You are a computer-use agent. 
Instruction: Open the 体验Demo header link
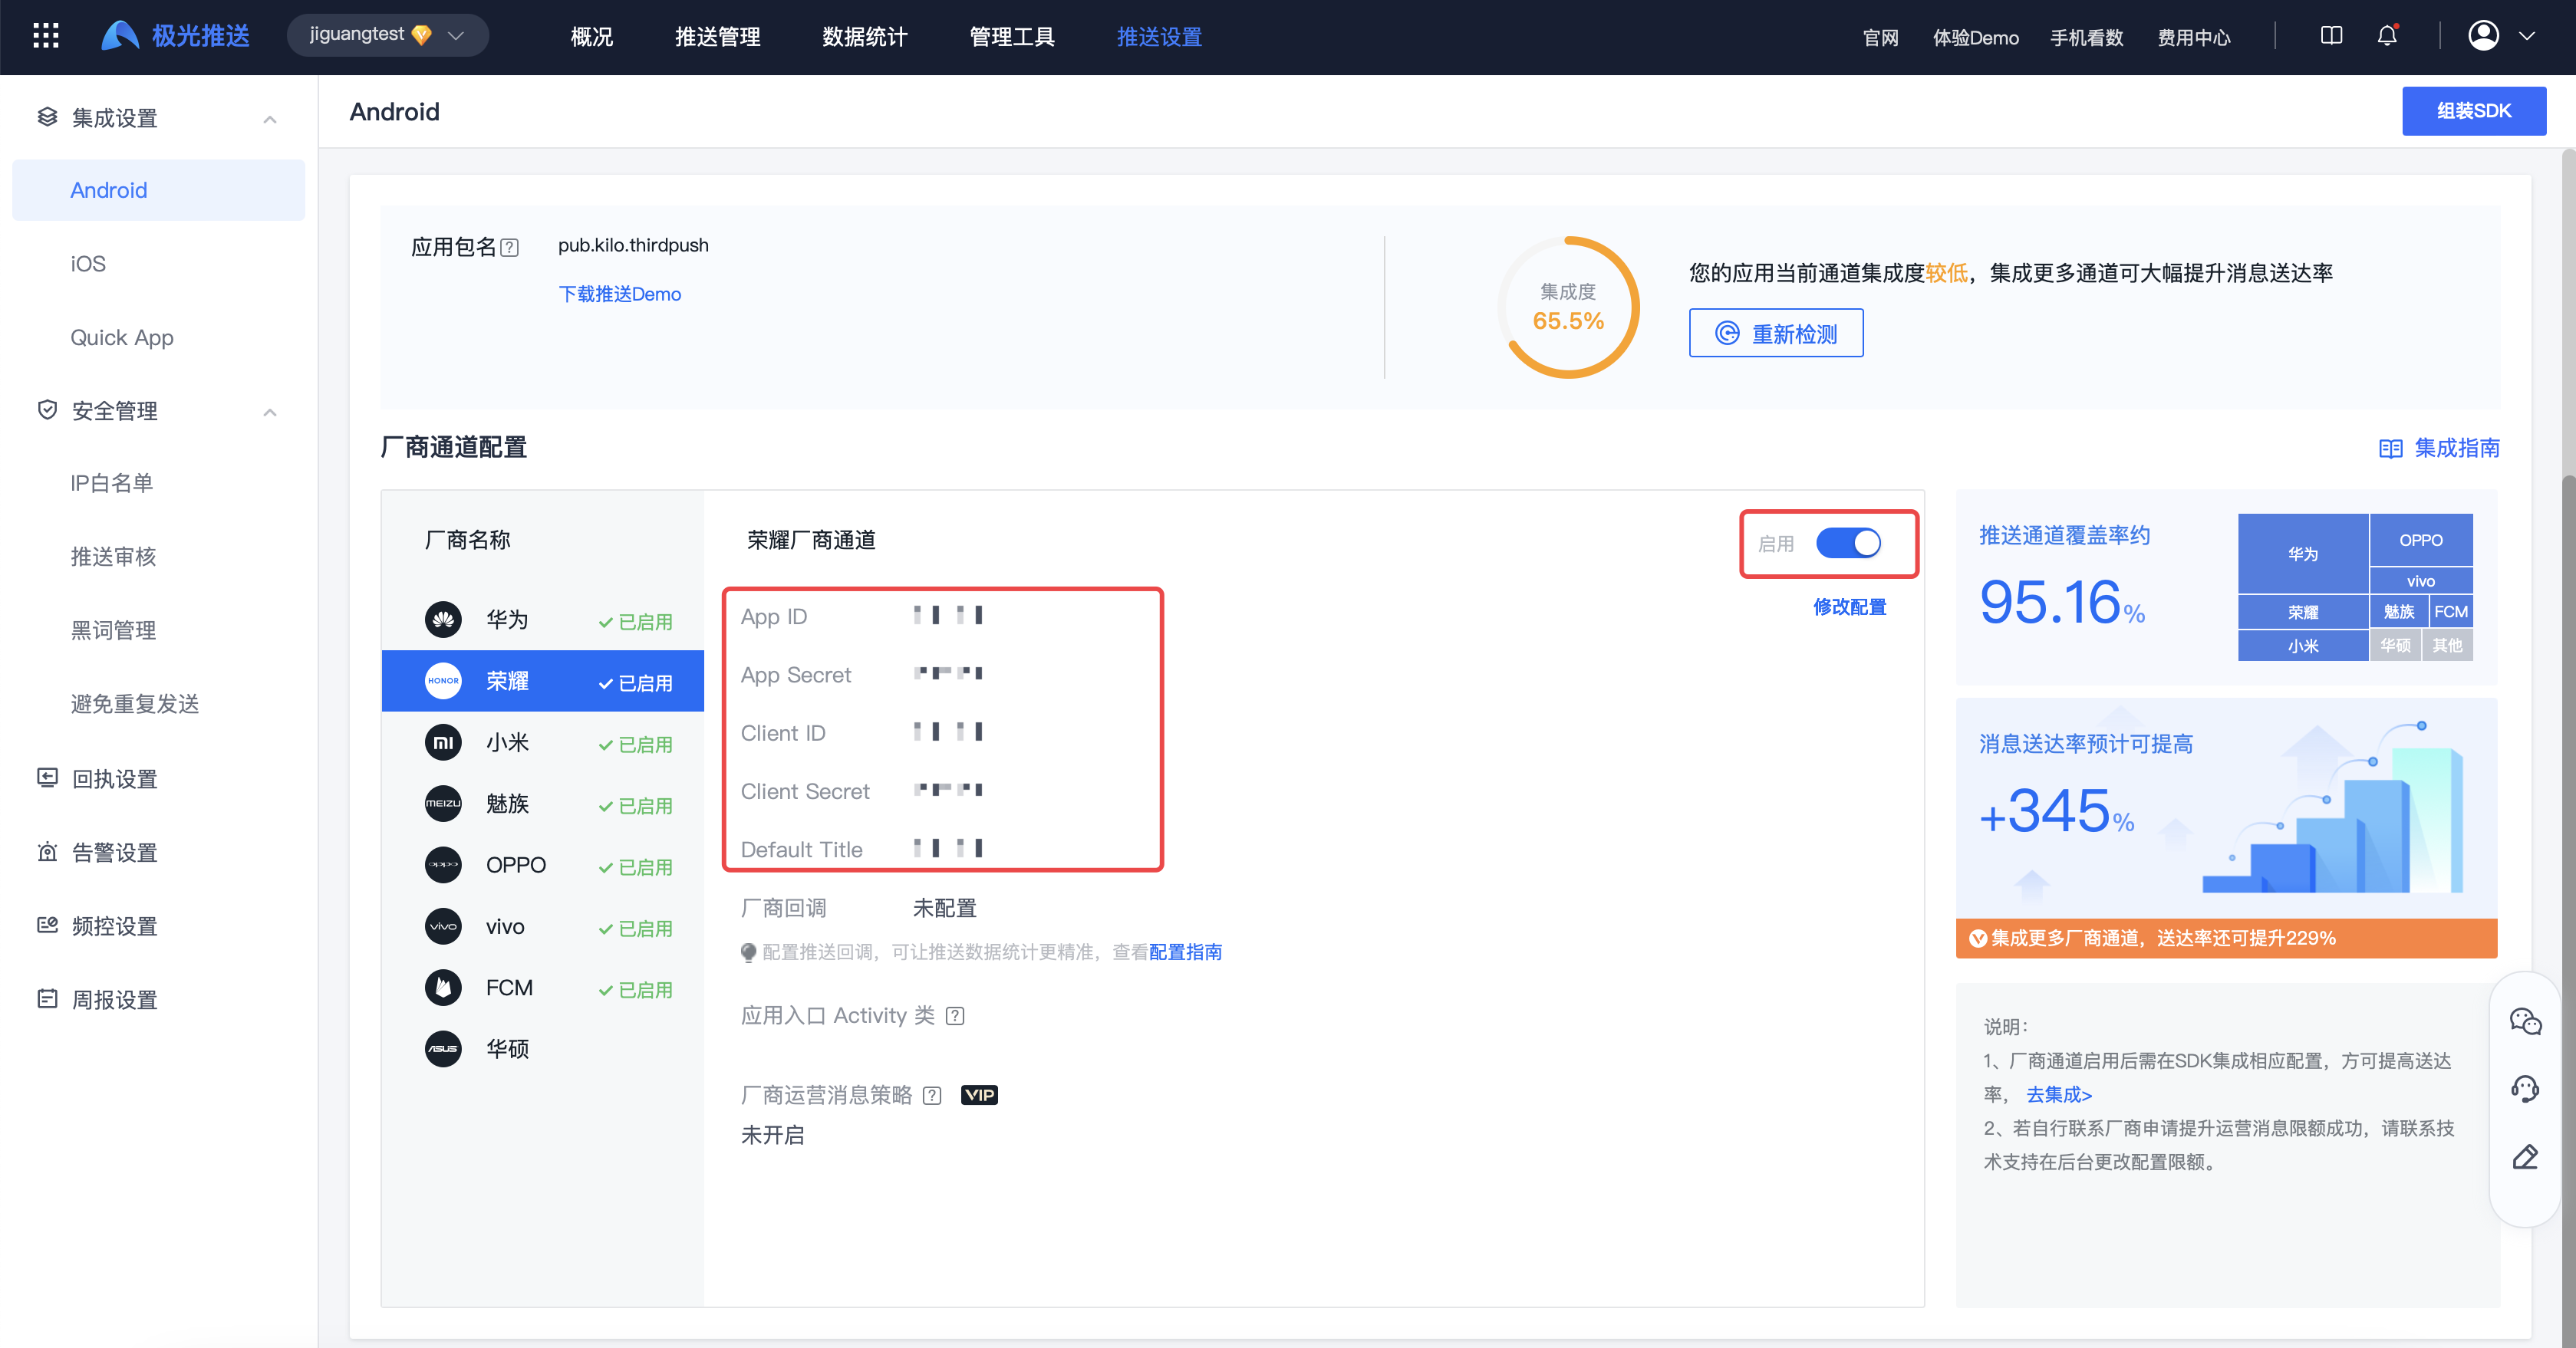1975,38
